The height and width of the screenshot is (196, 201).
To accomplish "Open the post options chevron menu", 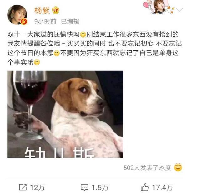I will [x=179, y=9].
